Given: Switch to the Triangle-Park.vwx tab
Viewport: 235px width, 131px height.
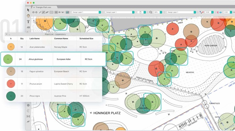Looking at the screenshot, I should pyautogui.click(x=43, y=7).
